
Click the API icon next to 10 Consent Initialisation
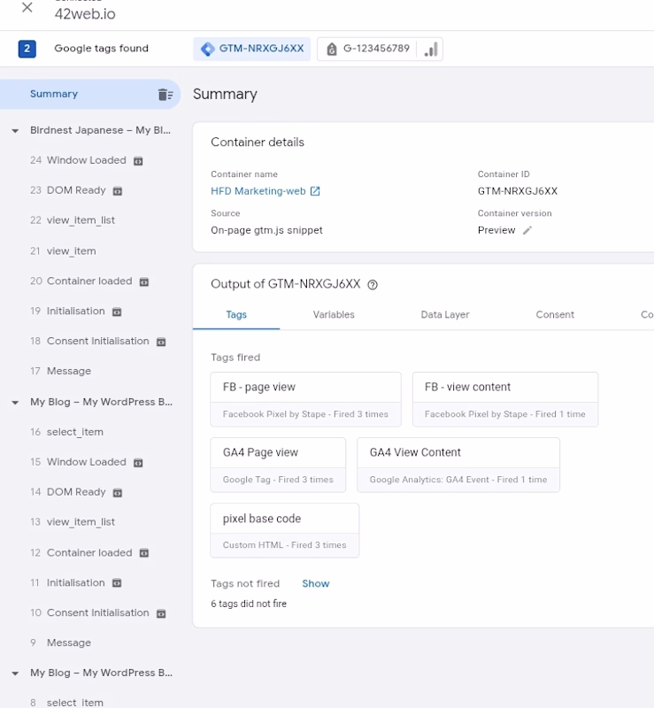[x=161, y=613]
